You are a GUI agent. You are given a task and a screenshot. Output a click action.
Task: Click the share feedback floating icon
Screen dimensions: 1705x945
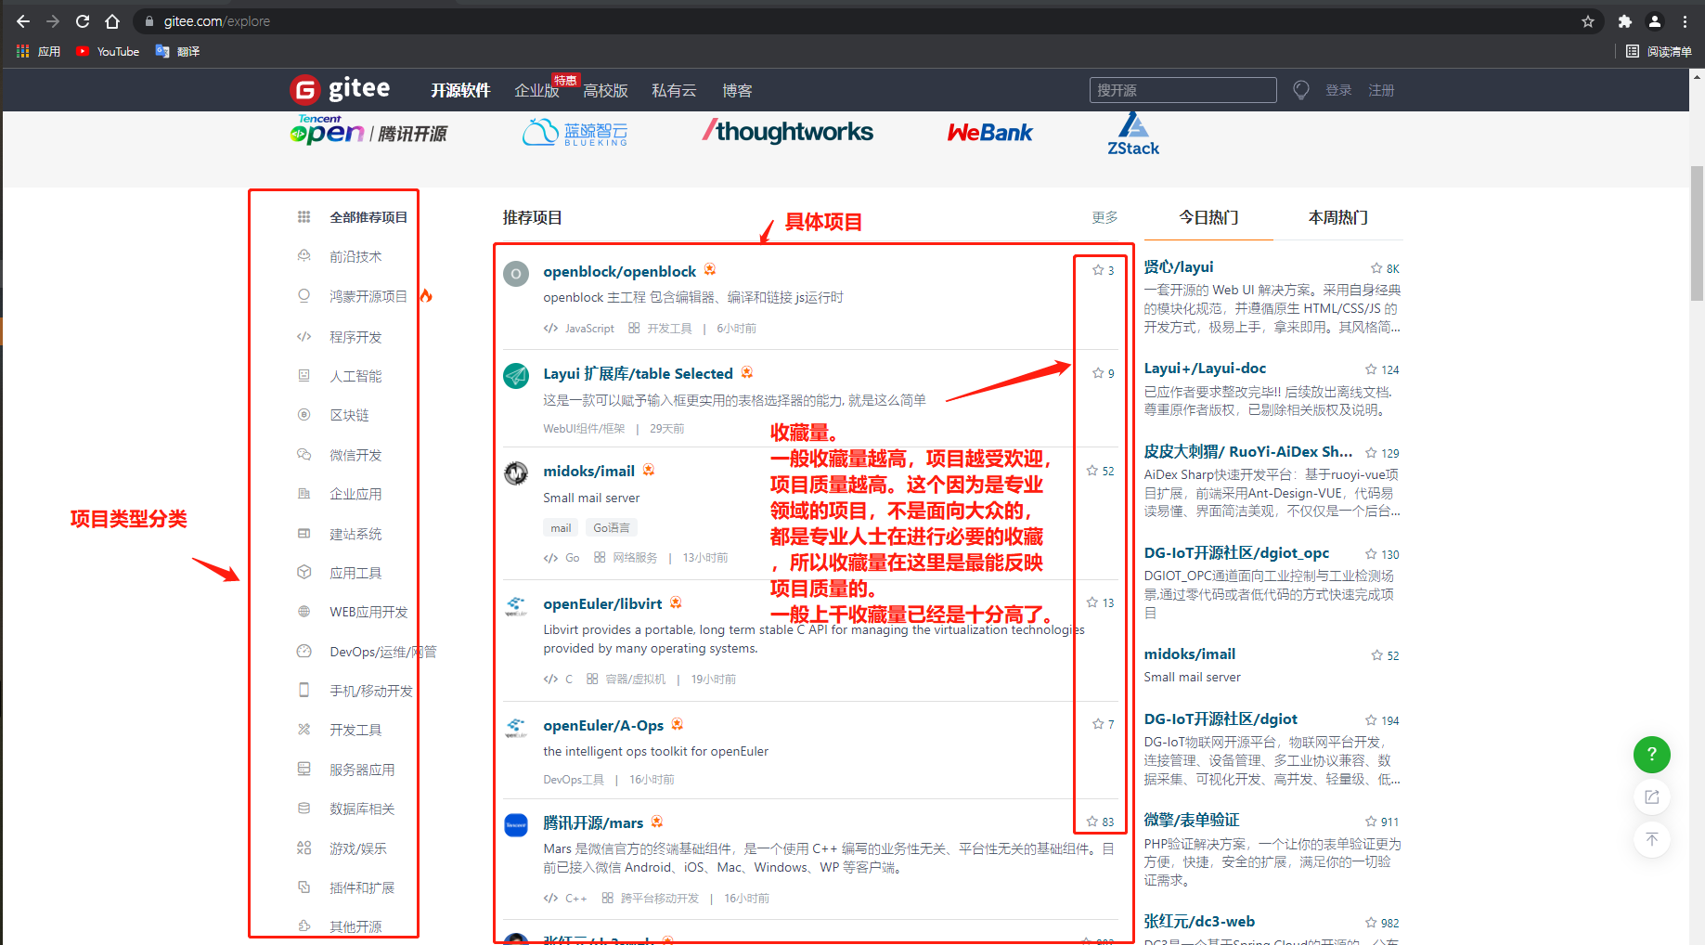pos(1652,796)
